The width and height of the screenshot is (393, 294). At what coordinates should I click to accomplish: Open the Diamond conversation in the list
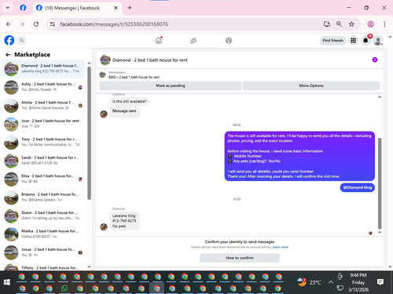pyautogui.click(x=43, y=69)
